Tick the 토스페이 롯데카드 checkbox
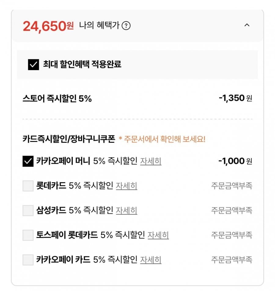This screenshot has height=291, width=275. tap(28, 235)
